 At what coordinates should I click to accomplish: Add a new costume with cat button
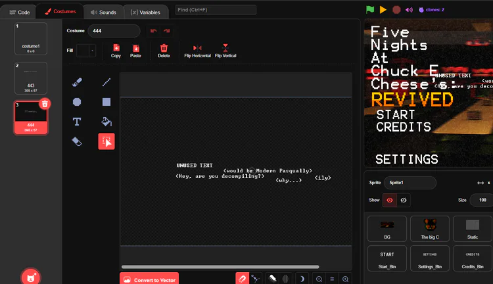(31, 277)
